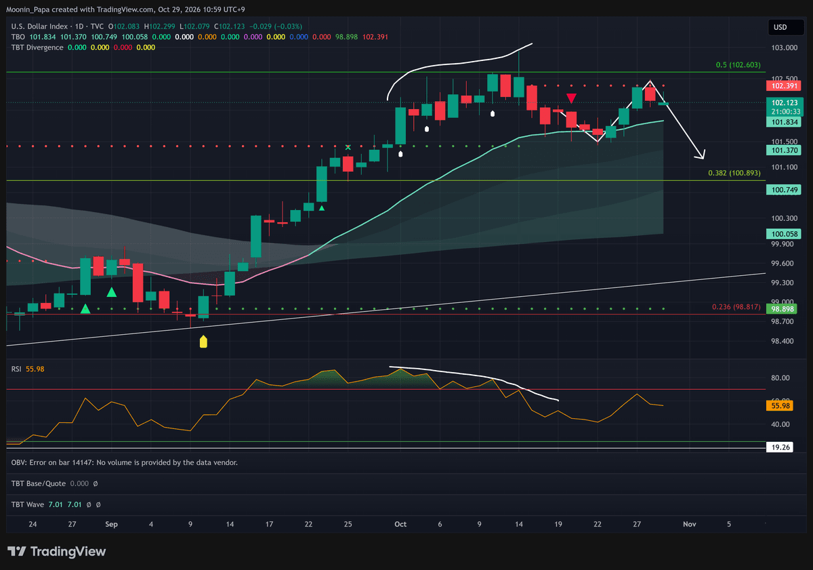Viewport: 813px width, 570px height.
Task: Click the RSI indicator legend name
Action: (x=16, y=369)
